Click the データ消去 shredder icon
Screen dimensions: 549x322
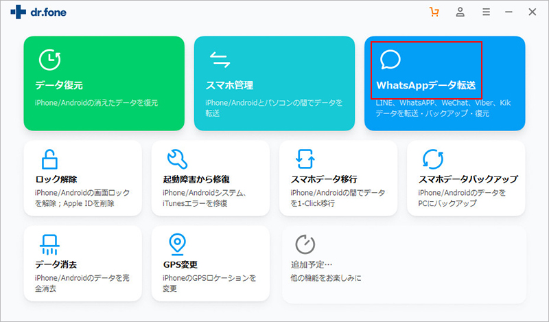click(x=49, y=244)
